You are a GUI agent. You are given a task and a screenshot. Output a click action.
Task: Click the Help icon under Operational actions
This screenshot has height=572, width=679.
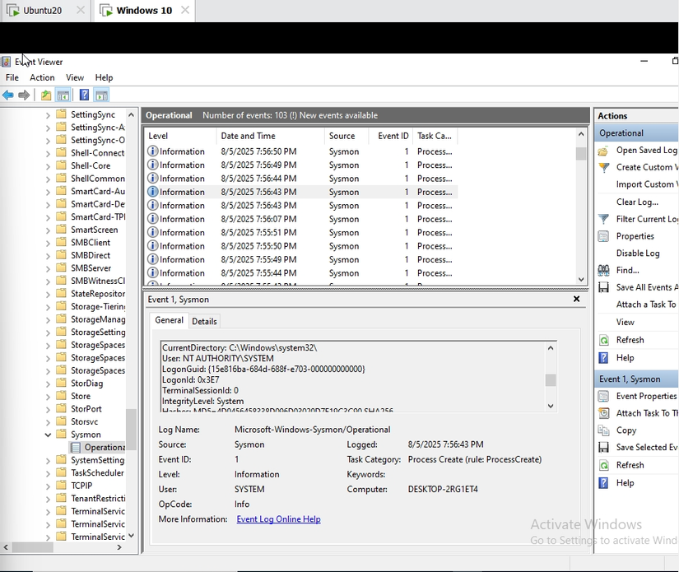click(x=603, y=358)
